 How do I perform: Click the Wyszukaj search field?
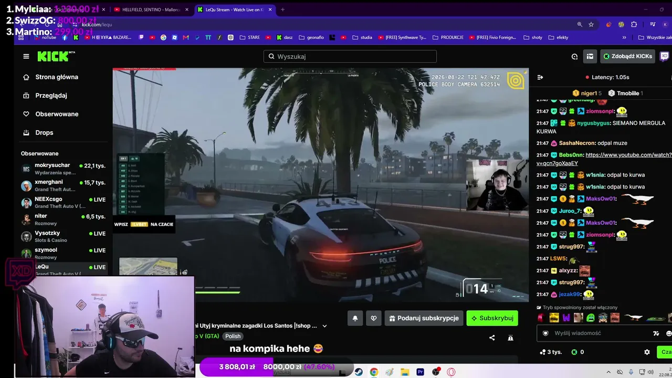350,56
